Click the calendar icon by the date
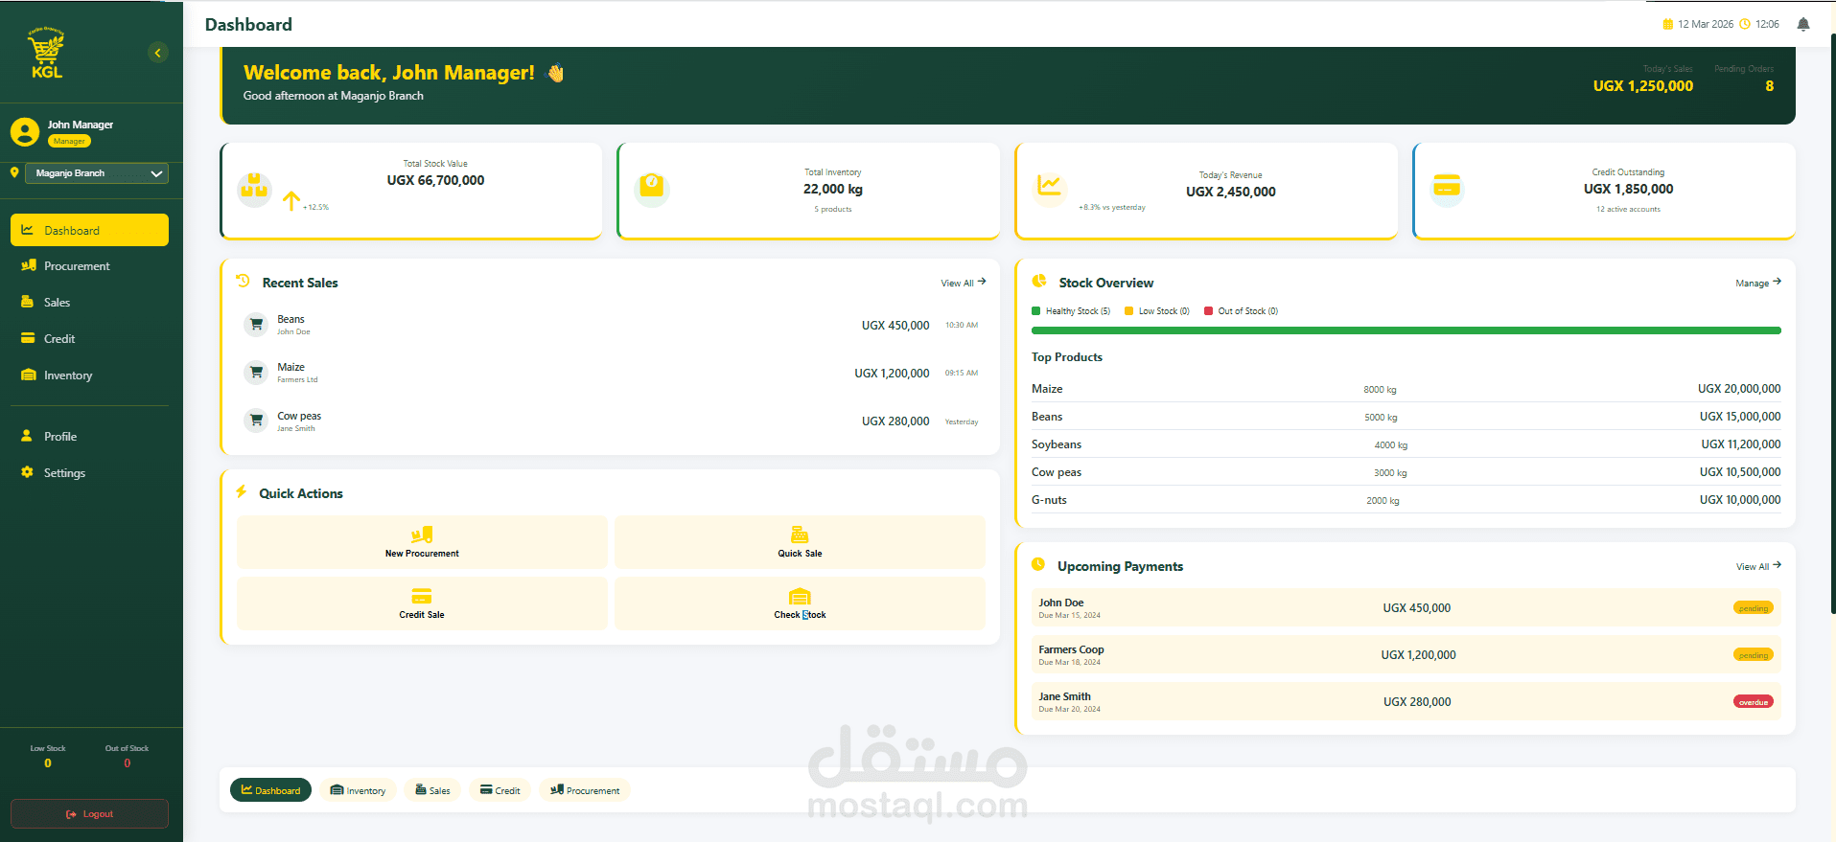This screenshot has height=842, width=1836. [1667, 24]
